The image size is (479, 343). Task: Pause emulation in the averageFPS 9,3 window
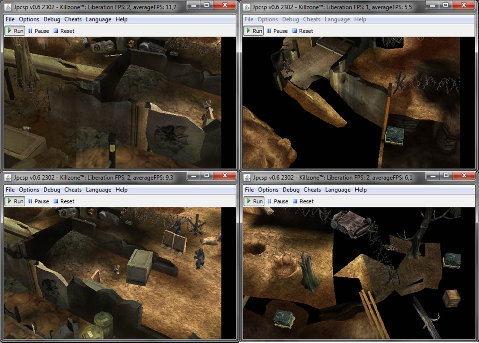pyautogui.click(x=39, y=201)
